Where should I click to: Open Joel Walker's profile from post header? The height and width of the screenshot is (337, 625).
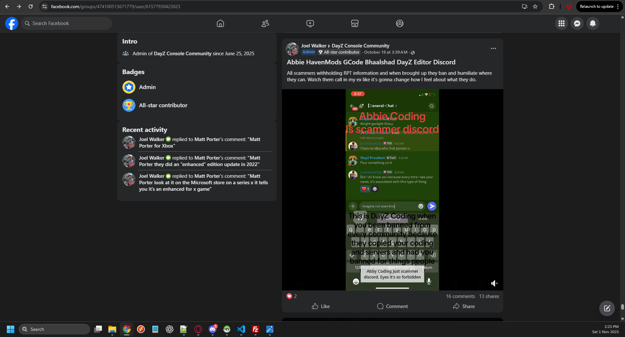(x=313, y=46)
